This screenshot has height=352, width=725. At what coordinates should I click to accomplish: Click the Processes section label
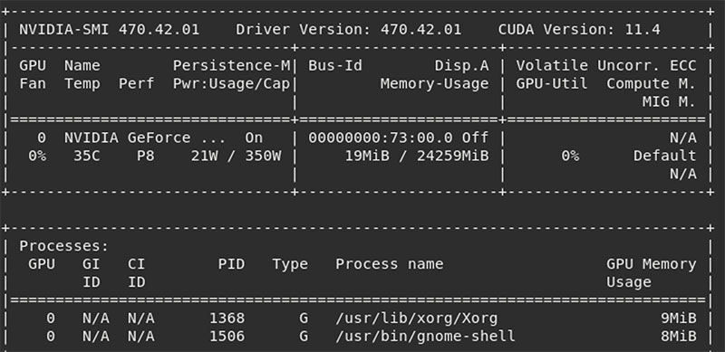(63, 246)
